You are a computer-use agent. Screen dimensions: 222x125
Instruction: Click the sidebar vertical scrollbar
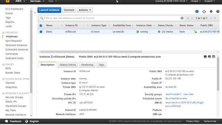[x=31, y=52]
